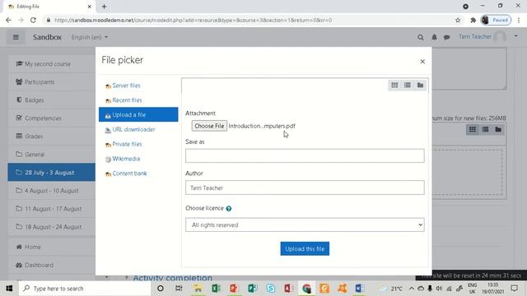Reload the browser page
The image size is (527, 296).
point(33,20)
